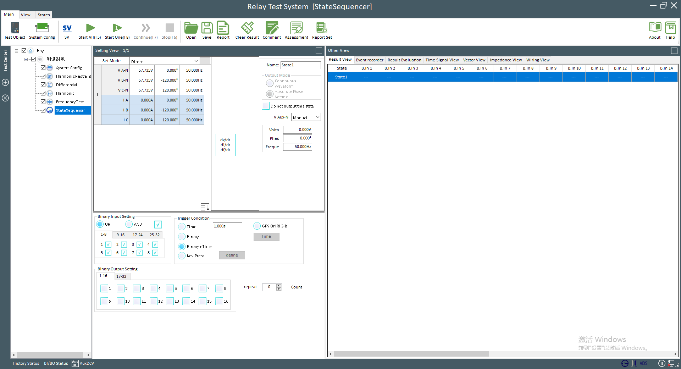The image size is (681, 369).
Task: Open the States ribbon tab
Action: [44, 15]
